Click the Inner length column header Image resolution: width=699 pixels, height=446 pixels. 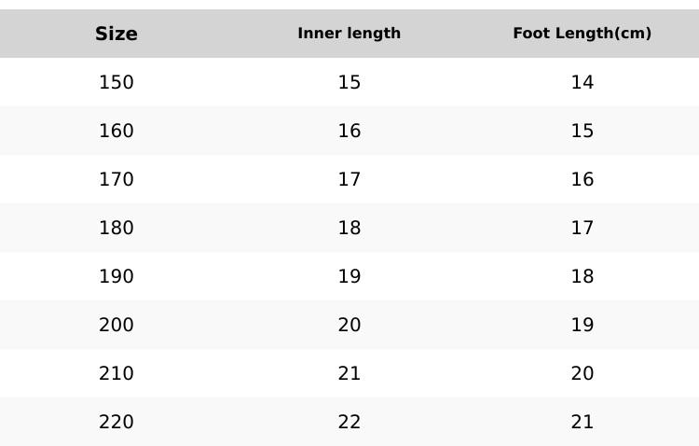click(349, 34)
